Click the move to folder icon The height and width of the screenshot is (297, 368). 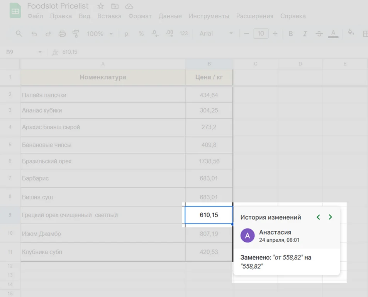(x=115, y=6)
